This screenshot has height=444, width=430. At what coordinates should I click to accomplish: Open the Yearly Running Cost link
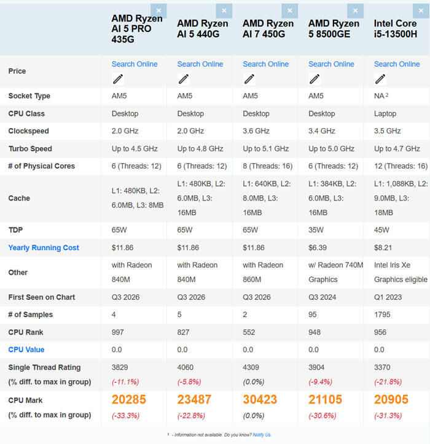tap(44, 248)
